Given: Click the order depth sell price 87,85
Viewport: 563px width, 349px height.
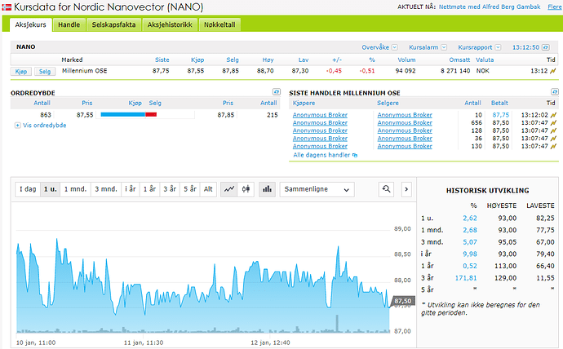Looking at the screenshot, I should coord(226,115).
